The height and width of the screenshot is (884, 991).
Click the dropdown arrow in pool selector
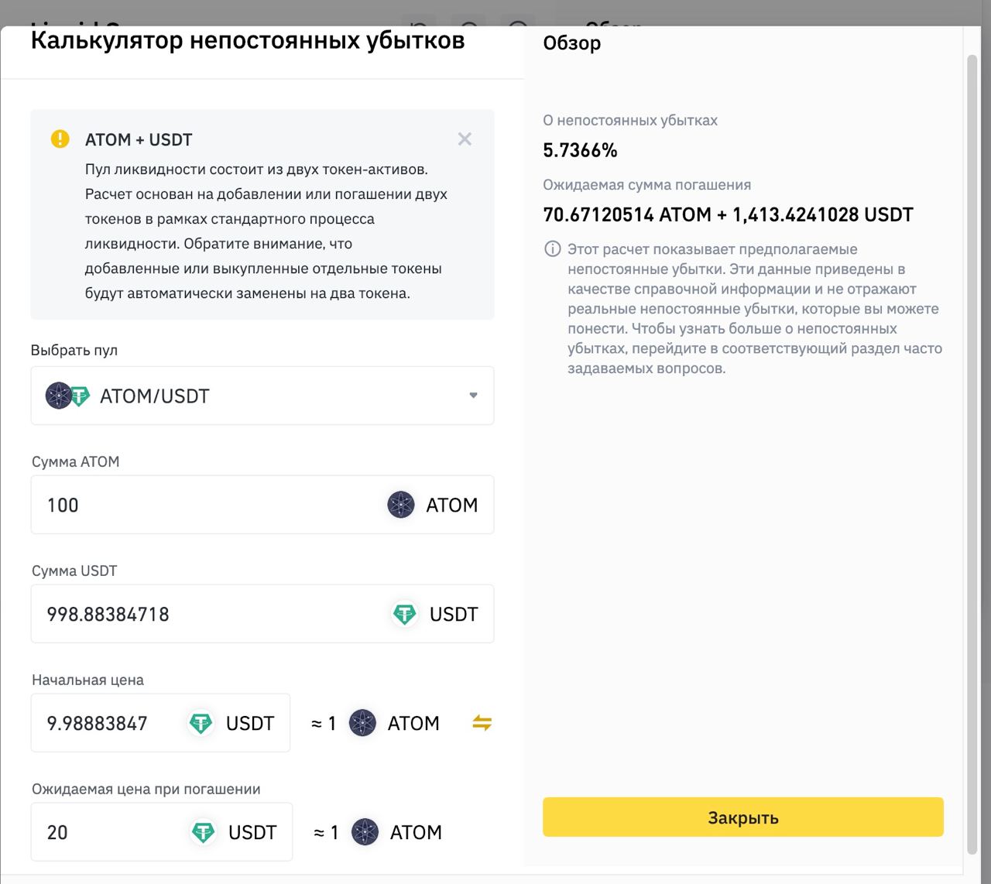[473, 396]
